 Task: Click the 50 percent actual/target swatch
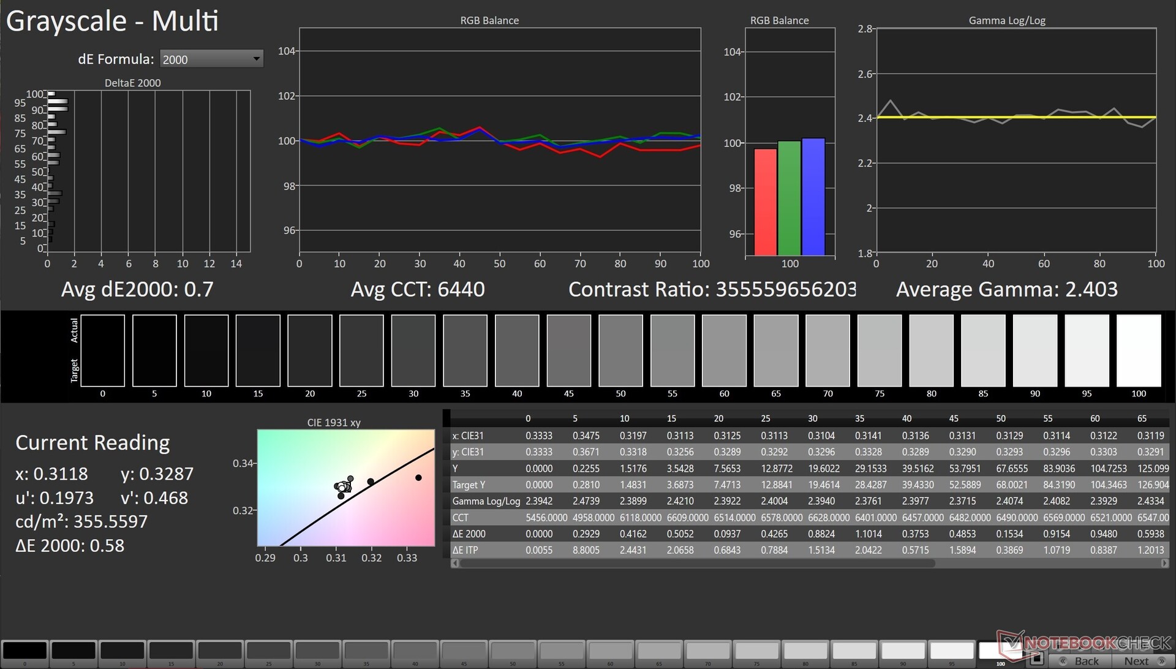[x=620, y=350]
